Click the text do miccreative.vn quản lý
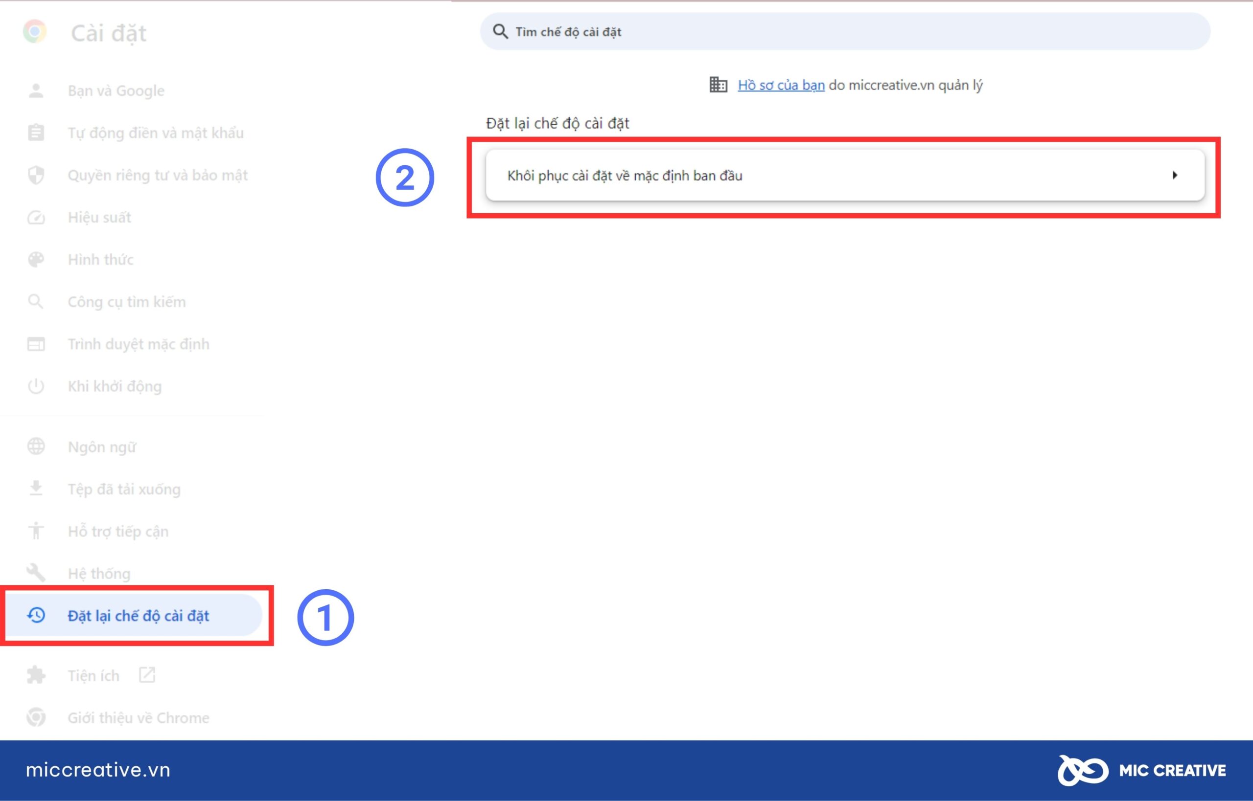This screenshot has height=801, width=1253. [906, 85]
